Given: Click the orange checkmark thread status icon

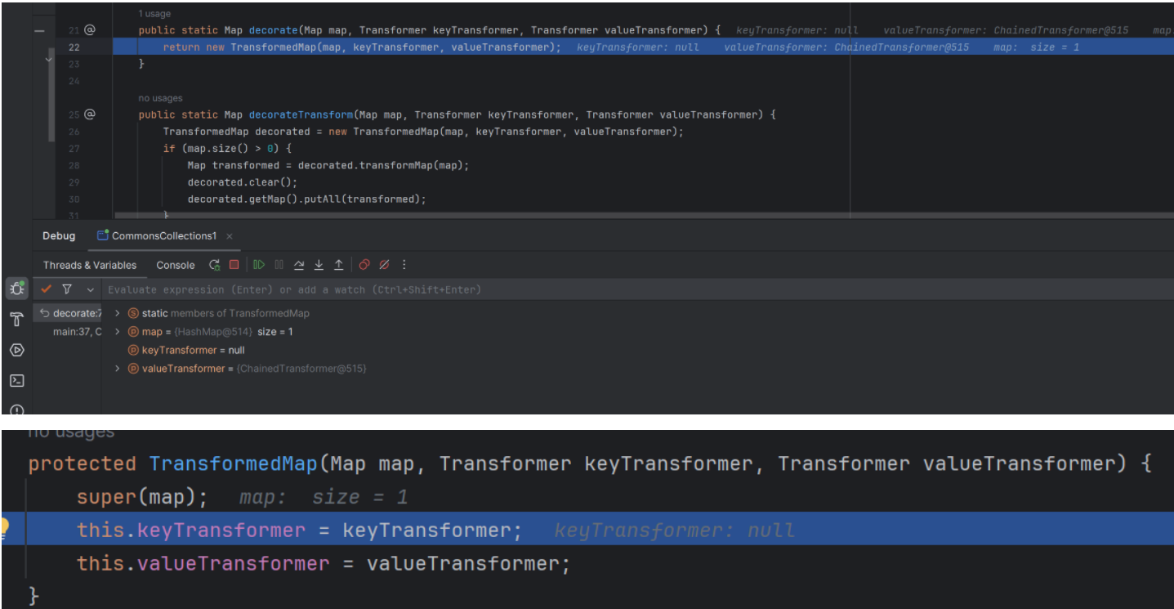Looking at the screenshot, I should click(47, 289).
